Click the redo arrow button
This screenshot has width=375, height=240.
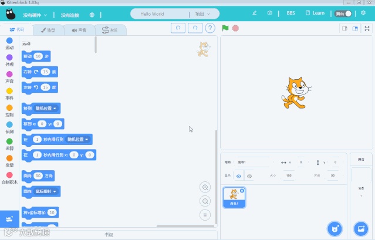click(195, 28)
